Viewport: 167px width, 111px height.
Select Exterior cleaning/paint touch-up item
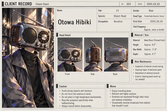pyautogui.click(x=148, y=78)
